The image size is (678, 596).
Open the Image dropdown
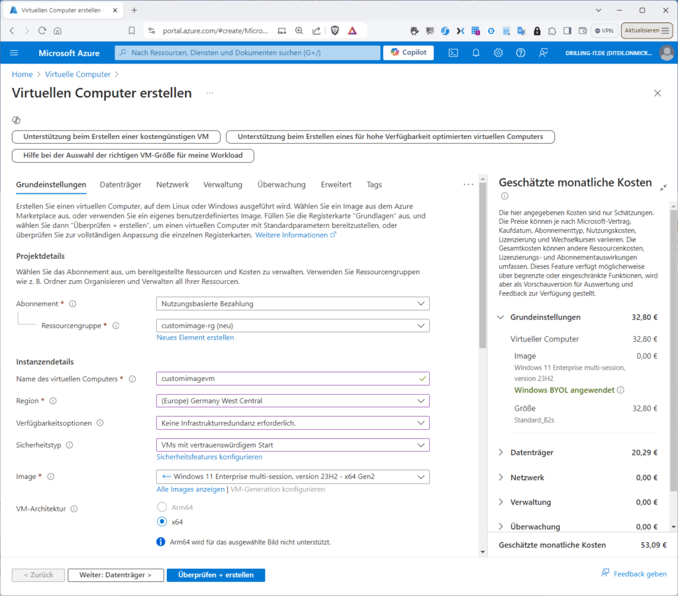(293, 477)
